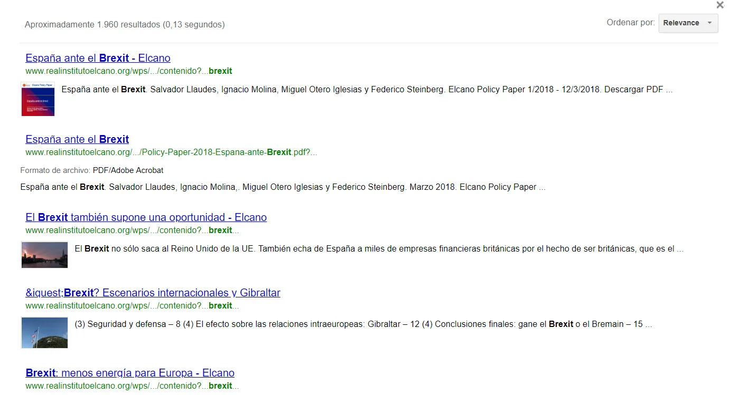Click the snippet starting 'El Brexit no sólo saca'
This screenshot has width=730, height=395.
pyautogui.click(x=379, y=248)
